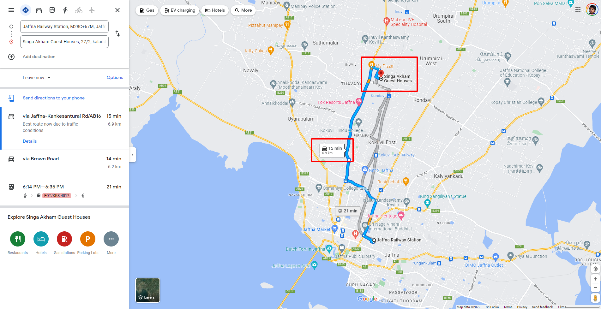Open the Google apps grid
The height and width of the screenshot is (309, 601).
[578, 9]
